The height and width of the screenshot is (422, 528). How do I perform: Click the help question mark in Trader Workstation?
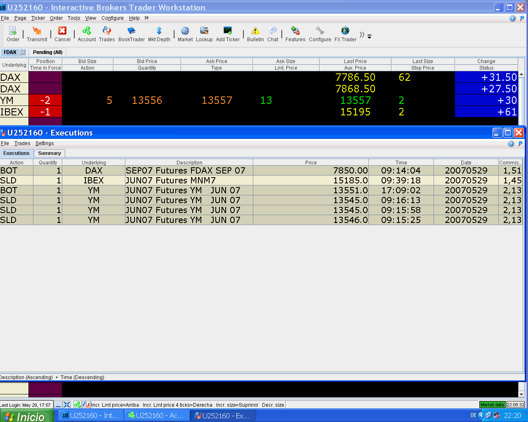tap(513, 18)
